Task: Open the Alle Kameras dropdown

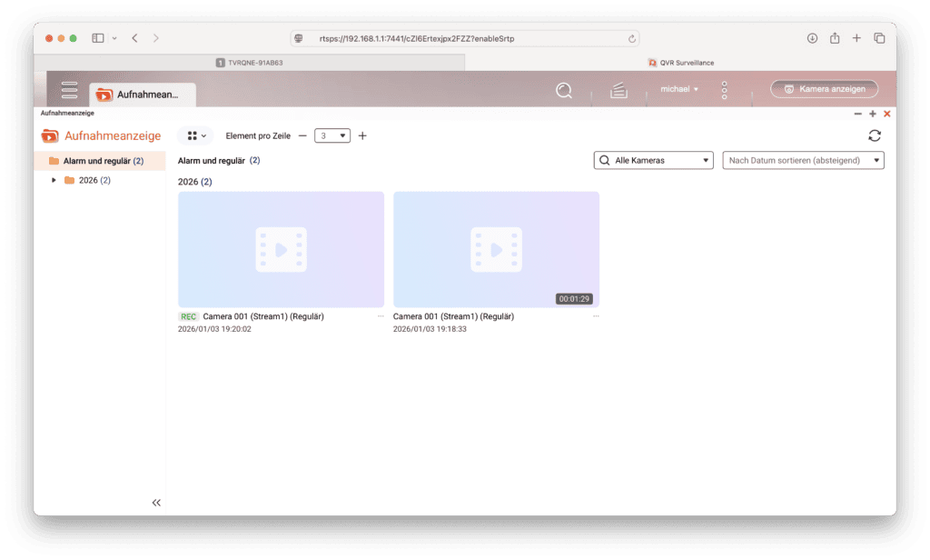Action: (652, 160)
